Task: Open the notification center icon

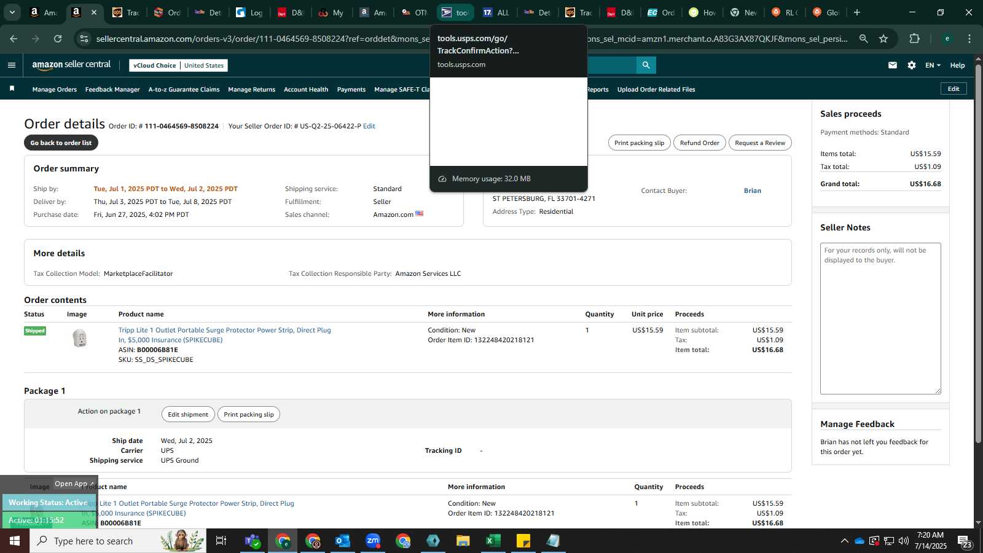Action: [965, 541]
